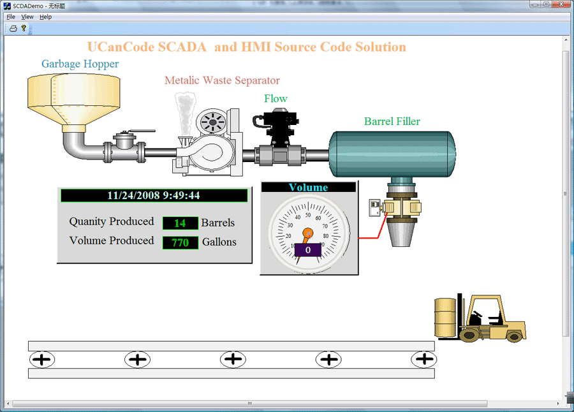Click the Volume Produced value 770

click(x=180, y=242)
